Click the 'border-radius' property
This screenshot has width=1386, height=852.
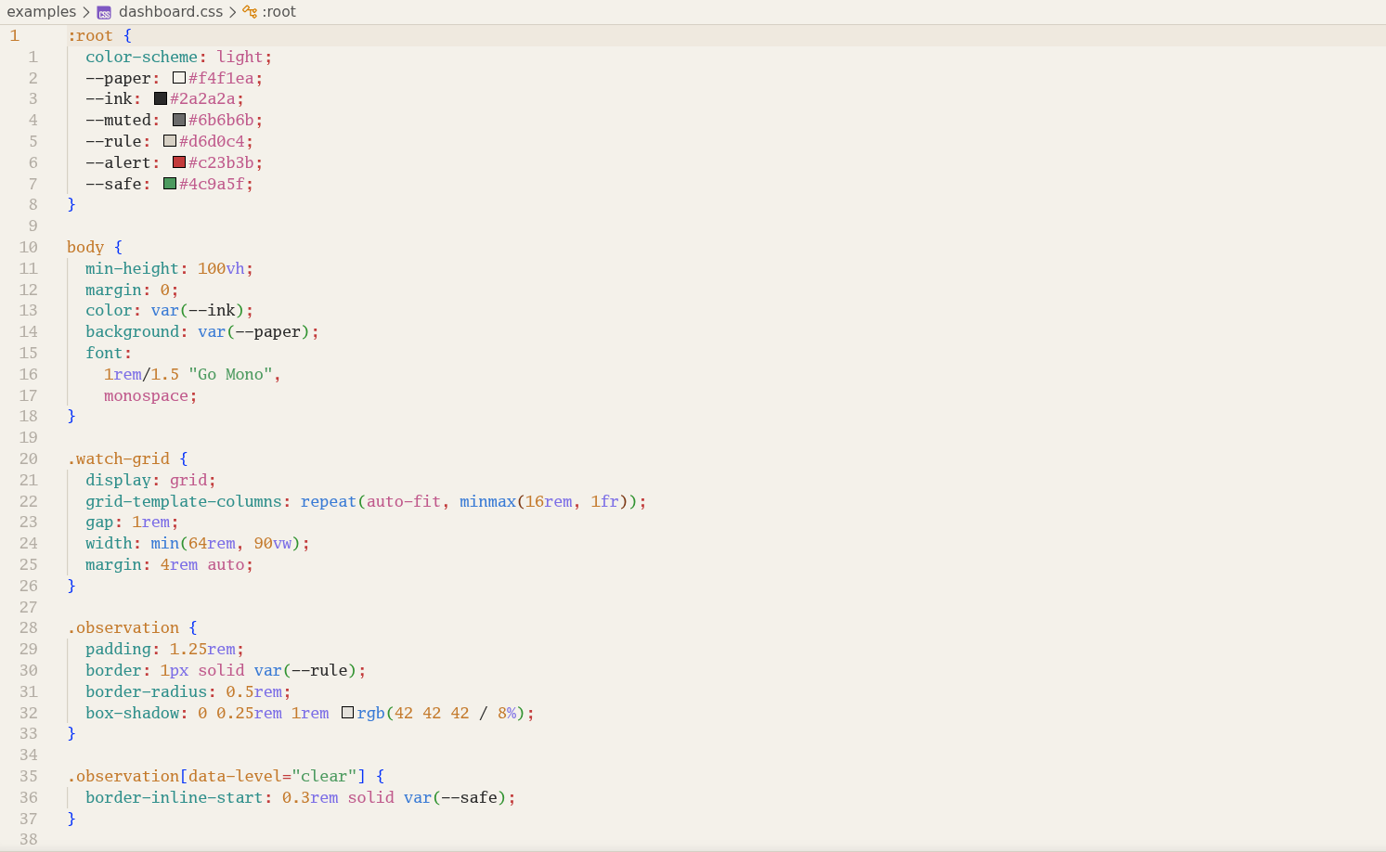tap(146, 691)
